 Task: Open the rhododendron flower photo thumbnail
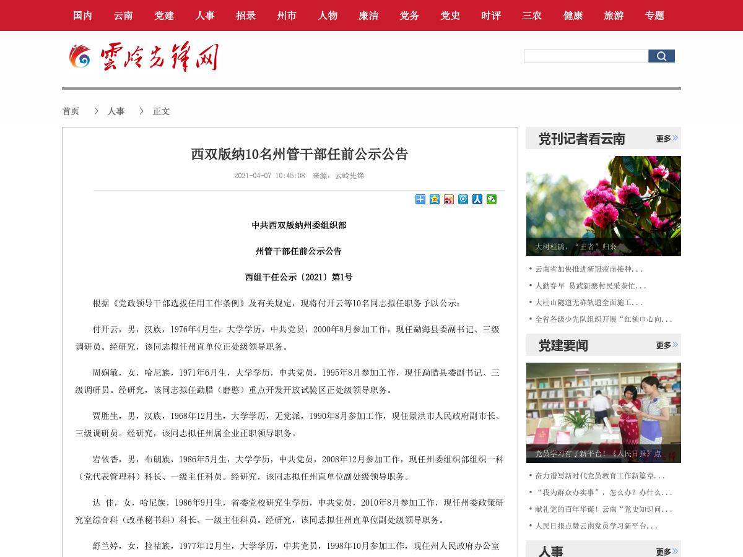(x=604, y=206)
